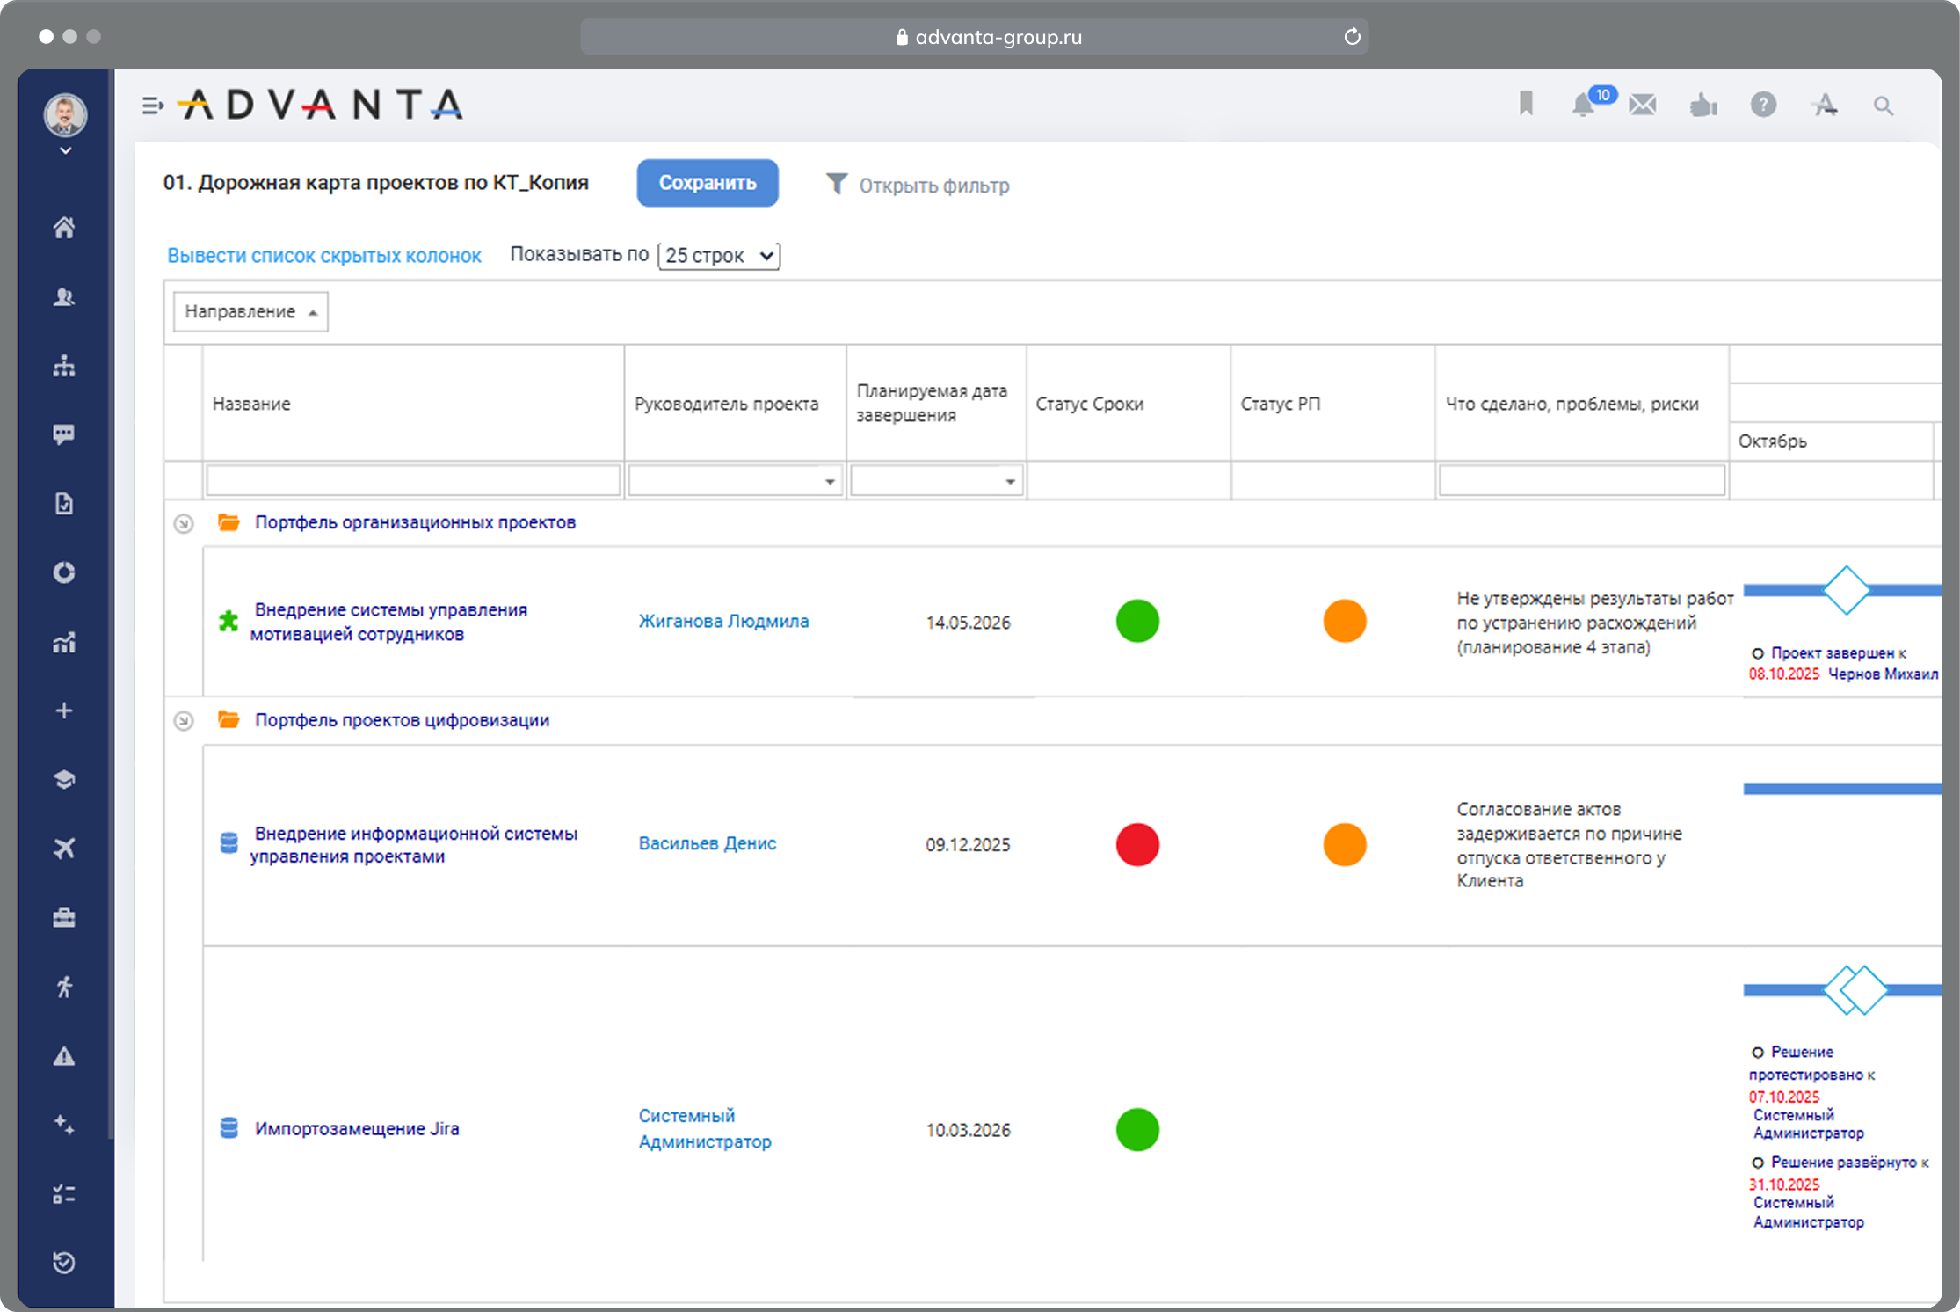Open the analytics chart icon in the sidebar
This screenshot has height=1312, width=1960.
coord(65,643)
